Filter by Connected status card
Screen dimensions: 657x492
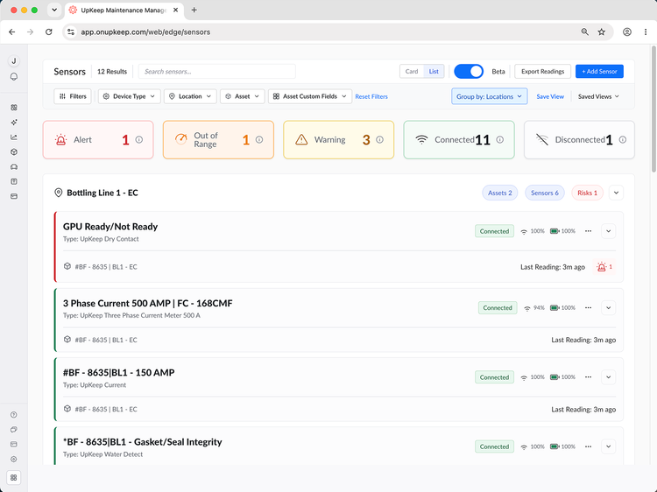pos(459,140)
